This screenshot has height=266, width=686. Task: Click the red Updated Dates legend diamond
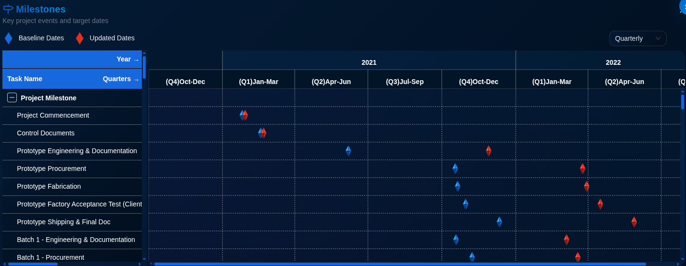coord(80,38)
